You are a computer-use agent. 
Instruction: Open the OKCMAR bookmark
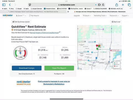pyautogui.click(x=116, y=9)
